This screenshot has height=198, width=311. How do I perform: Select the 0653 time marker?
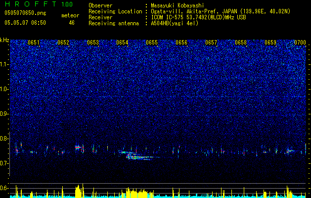93,43
